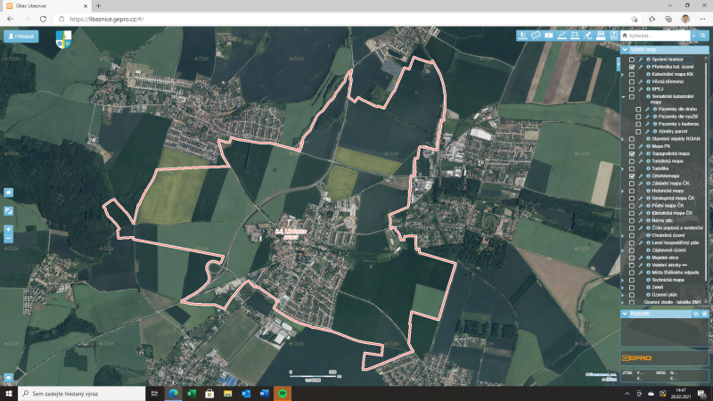
Task: Open the print map tool
Action: click(601, 36)
